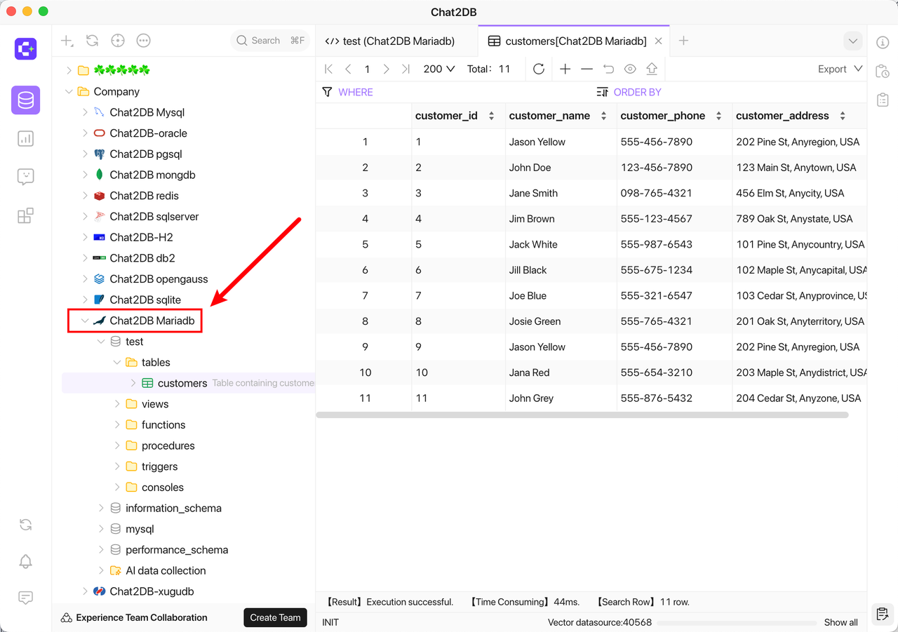Click the Show all link in status bar
The width and height of the screenshot is (898, 632).
(x=840, y=622)
